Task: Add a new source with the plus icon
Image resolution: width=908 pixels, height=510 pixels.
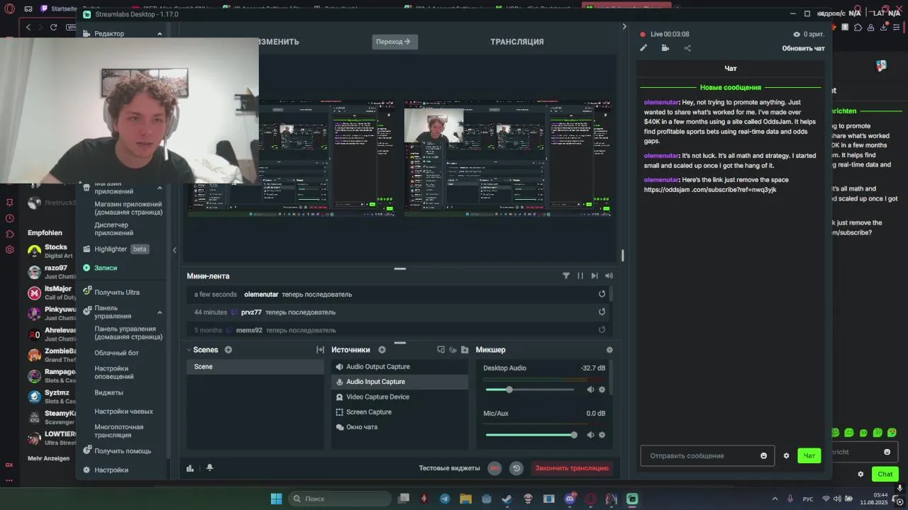Action: (x=382, y=350)
